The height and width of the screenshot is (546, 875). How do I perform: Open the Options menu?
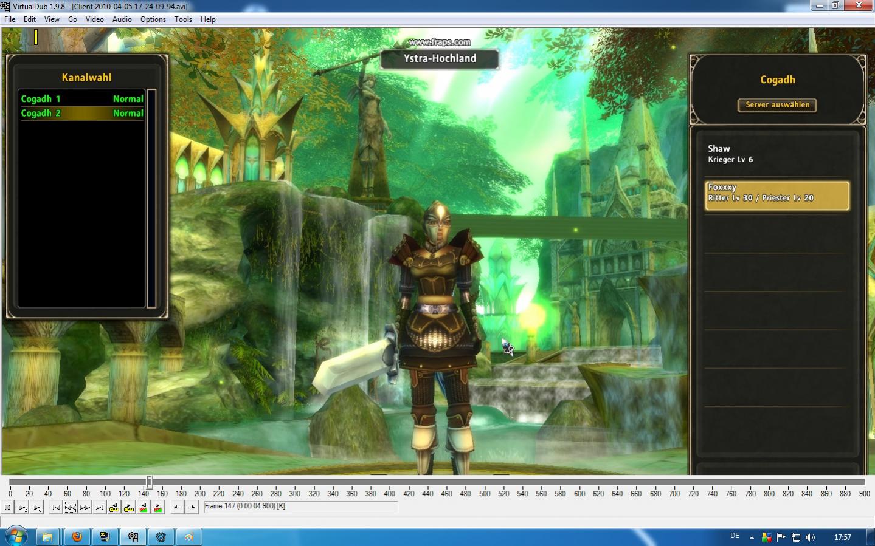(153, 19)
